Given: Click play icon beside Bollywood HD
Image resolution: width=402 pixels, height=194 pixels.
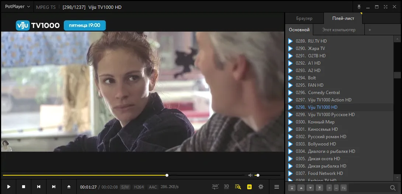Looking at the screenshot, I should [290, 144].
